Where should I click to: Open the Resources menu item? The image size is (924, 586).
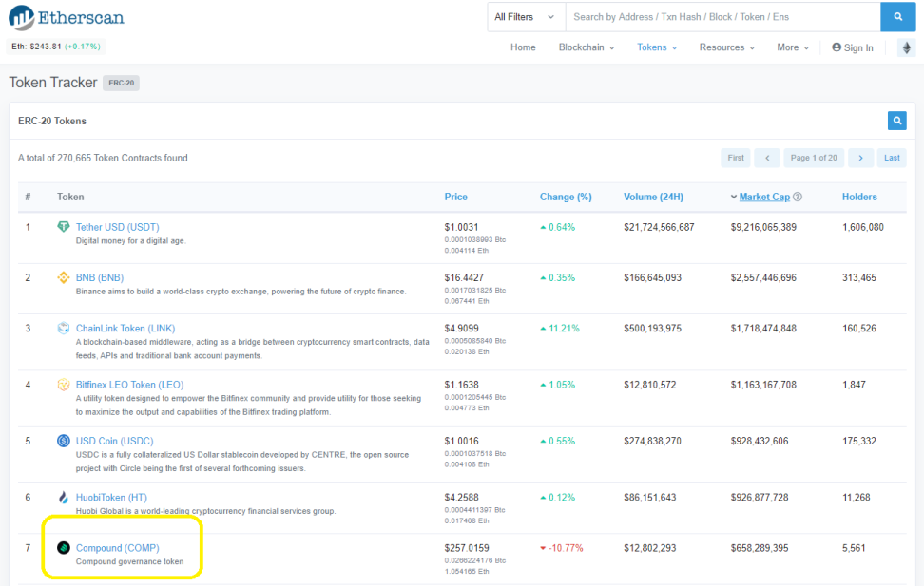[x=726, y=47]
